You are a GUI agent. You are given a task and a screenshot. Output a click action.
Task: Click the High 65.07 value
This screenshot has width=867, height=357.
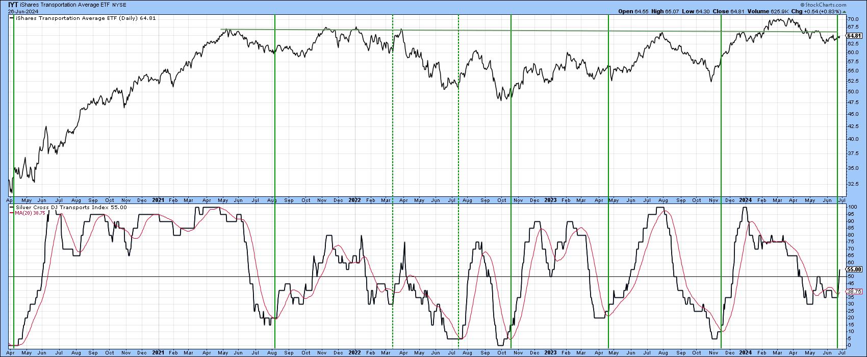[665, 11]
